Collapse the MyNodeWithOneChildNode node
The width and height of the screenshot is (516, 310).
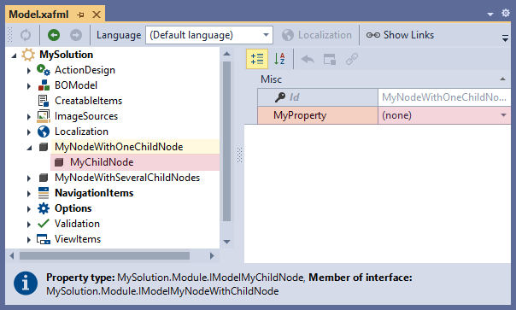(29, 148)
